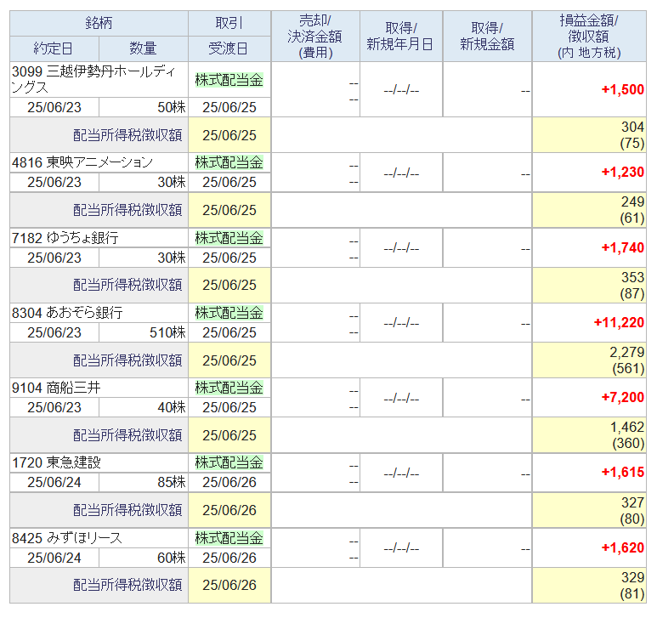Click the +1,740 profit amount
657x618 pixels.
(623, 248)
